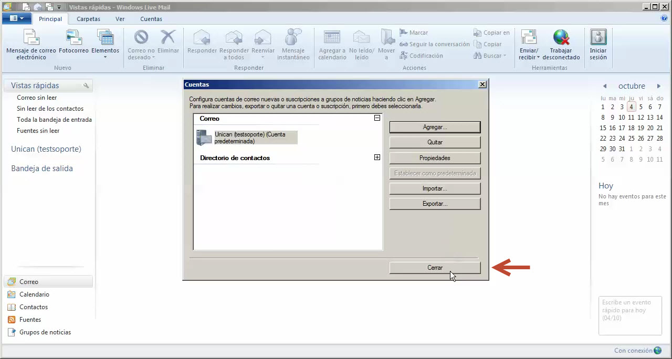Click the Vistas rápidas wrench icon
The image size is (672, 359).
[x=87, y=86]
